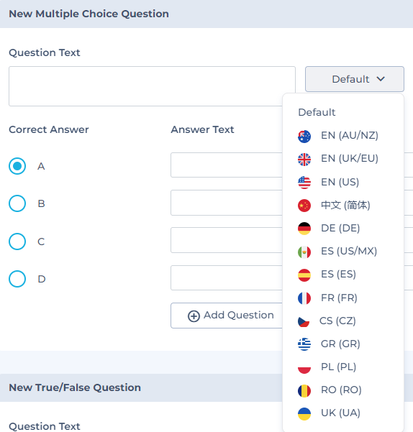Select radio button A as correct answer
Viewport: 413px width, 432px height.
tap(17, 166)
